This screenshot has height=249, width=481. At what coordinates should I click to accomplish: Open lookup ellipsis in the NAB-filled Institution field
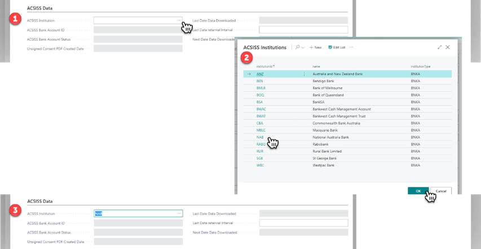point(179,213)
